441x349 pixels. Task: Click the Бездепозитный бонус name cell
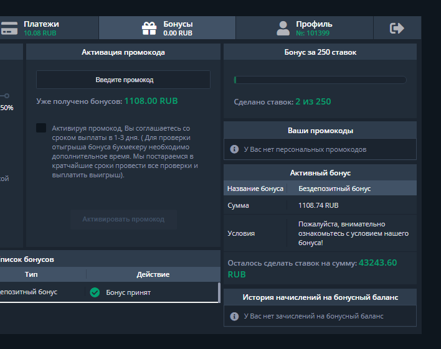tap(334, 188)
